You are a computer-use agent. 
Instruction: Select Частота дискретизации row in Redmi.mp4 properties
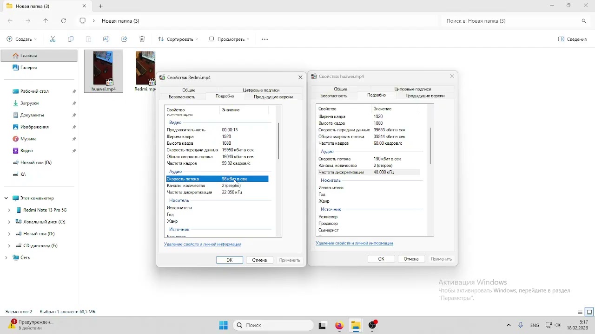(217, 193)
